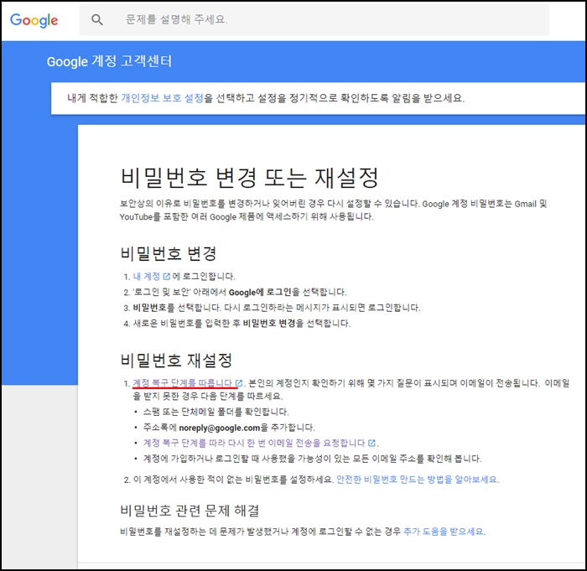Open the '추가 도움을 받으세요' link
587x571 pixels.
[443, 532]
